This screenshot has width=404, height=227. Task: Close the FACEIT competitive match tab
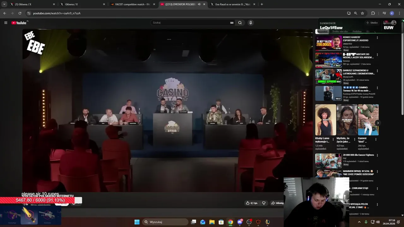click(154, 4)
